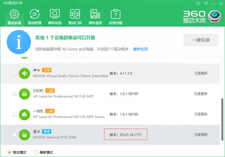Open the 驱动管理 refresh icon tab
225x157 pixels.
tap(34, 17)
